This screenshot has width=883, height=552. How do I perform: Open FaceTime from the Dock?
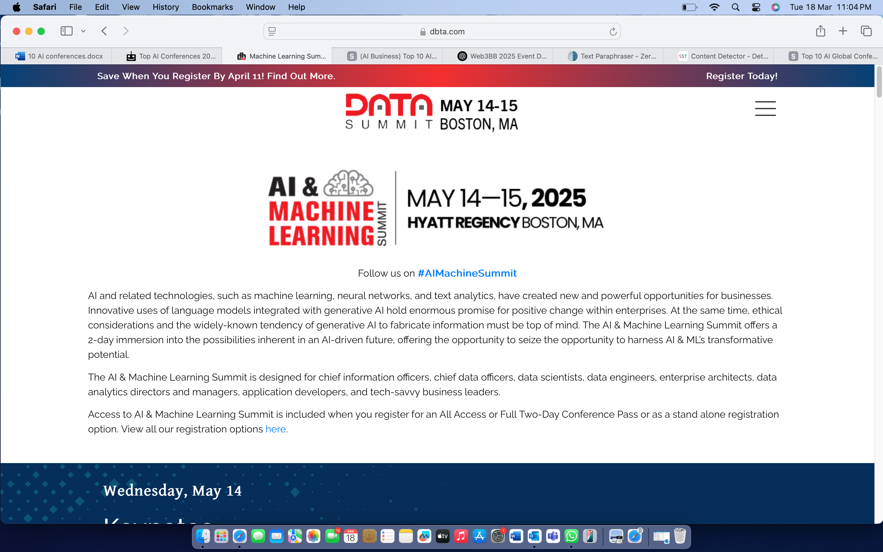click(332, 536)
